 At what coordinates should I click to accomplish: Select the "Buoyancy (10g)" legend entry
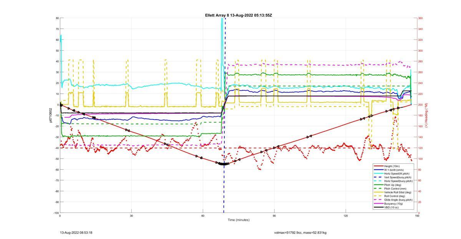[393, 204]
